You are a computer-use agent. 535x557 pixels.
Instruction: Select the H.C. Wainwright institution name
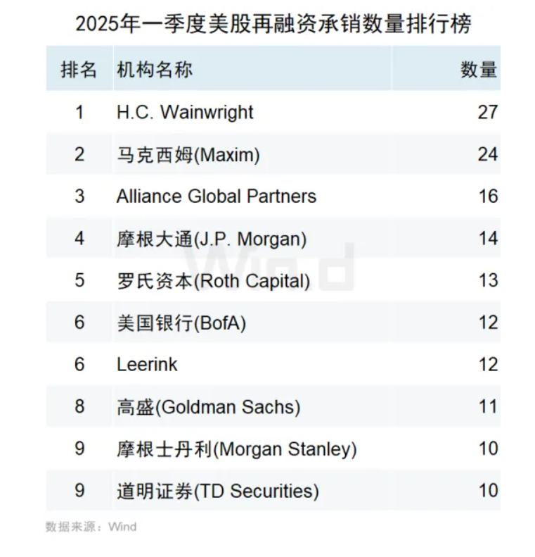pos(185,112)
